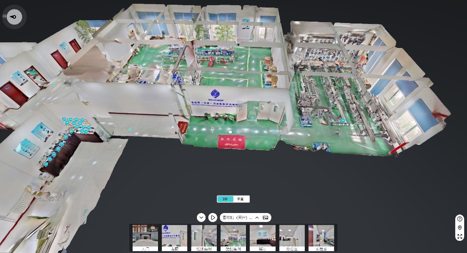The image size is (467, 253).
Task: Click the location pin icon
Action: click(x=459, y=228)
